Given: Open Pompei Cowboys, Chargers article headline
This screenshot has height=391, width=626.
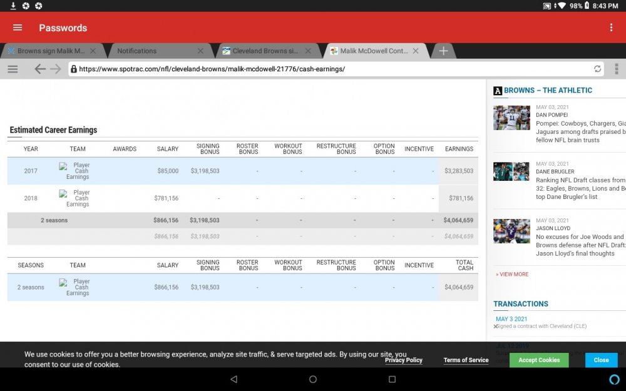Looking at the screenshot, I should 580,131.
